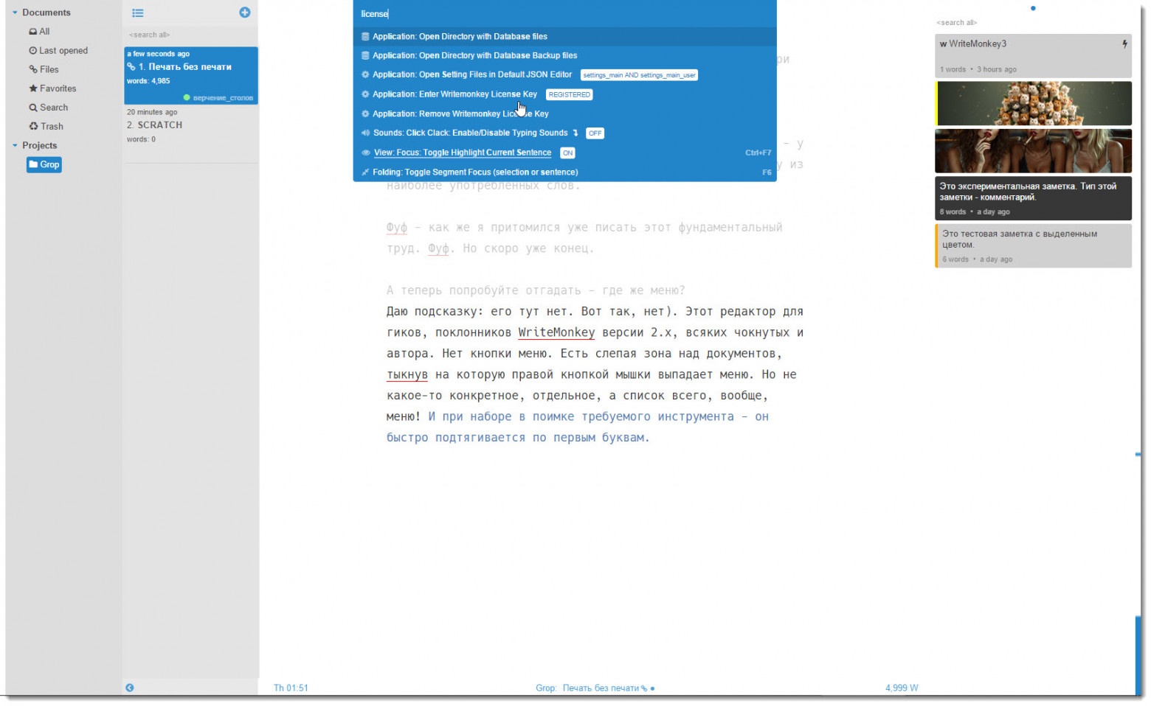
Task: Click the 'Th 01:51' clock in status bar
Action: [291, 688]
